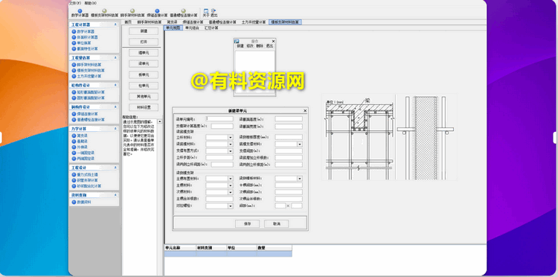
Task: Click the help text scrollbar up arrow
Action: click(159, 121)
